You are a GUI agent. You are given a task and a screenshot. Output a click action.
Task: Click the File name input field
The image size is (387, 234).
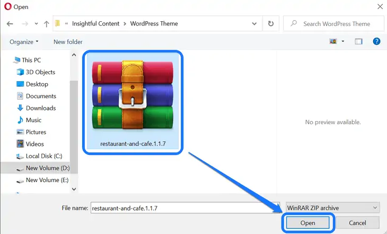(x=185, y=208)
